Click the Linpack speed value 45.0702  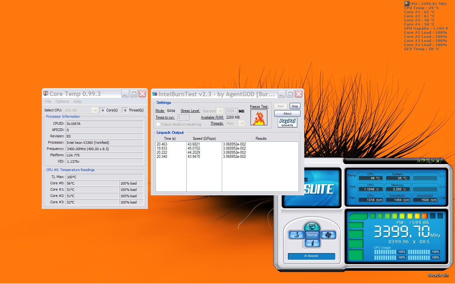(x=194, y=148)
